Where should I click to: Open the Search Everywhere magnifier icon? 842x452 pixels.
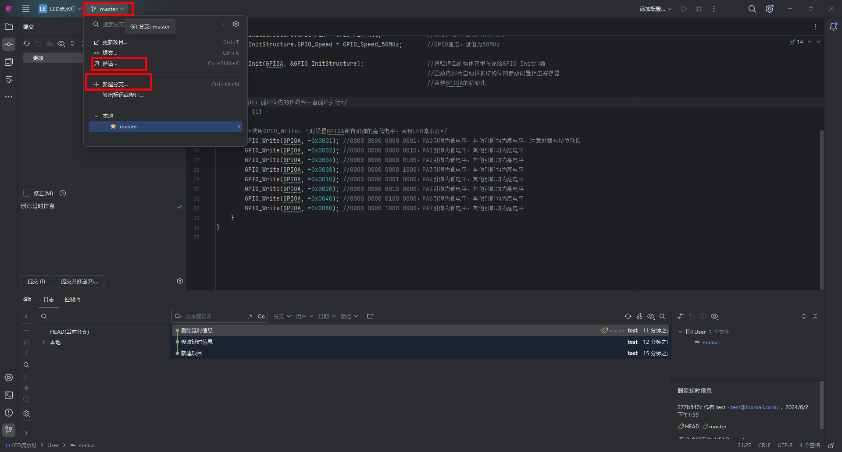[x=752, y=9]
